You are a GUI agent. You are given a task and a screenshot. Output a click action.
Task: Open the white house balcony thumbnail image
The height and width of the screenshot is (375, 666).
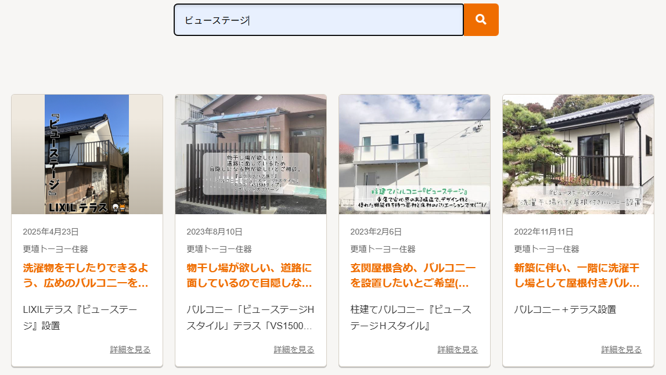pos(415,154)
